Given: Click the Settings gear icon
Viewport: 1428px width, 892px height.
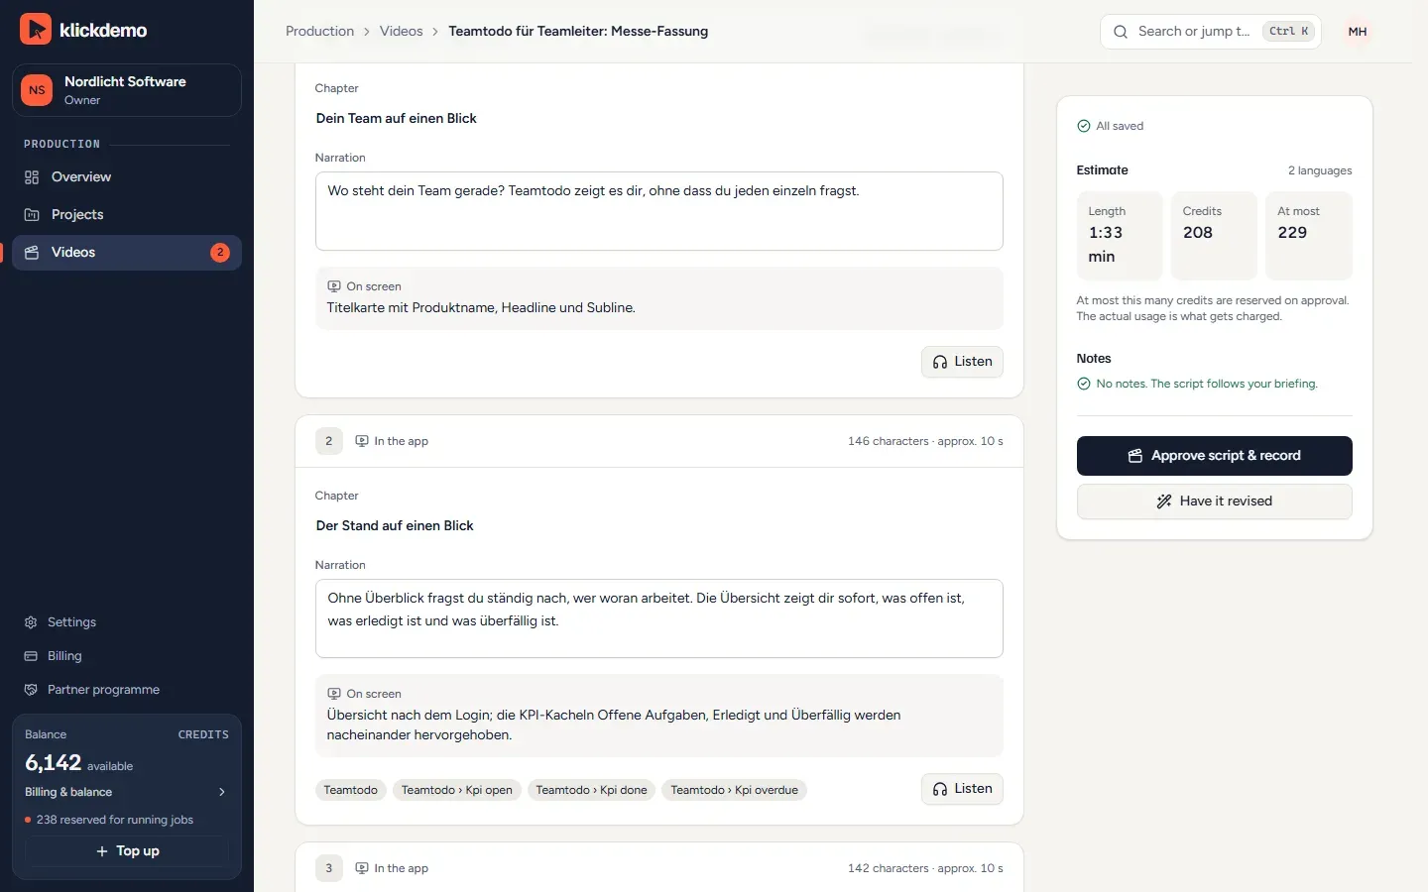Looking at the screenshot, I should click(x=31, y=622).
